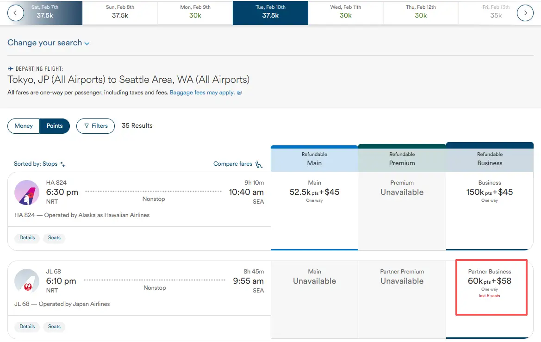The width and height of the screenshot is (541, 342).
Task: Expand the Change your search section
Action: click(x=48, y=43)
